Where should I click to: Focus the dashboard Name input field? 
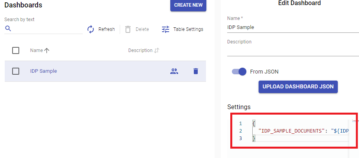click(x=293, y=27)
